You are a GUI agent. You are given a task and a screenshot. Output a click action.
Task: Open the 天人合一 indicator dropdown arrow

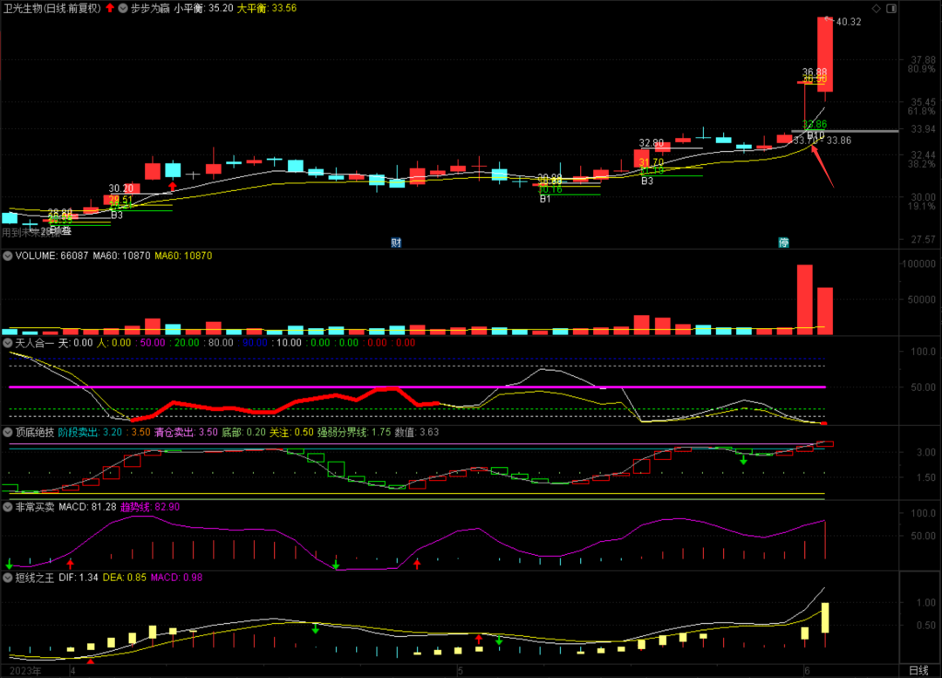8,344
